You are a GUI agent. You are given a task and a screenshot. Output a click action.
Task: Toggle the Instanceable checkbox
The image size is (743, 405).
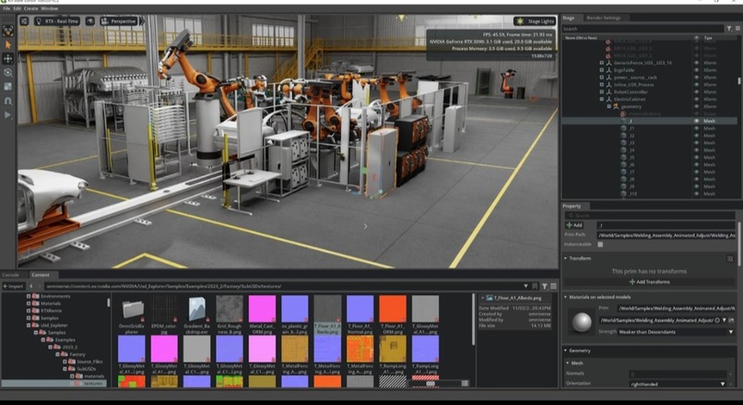tap(600, 244)
